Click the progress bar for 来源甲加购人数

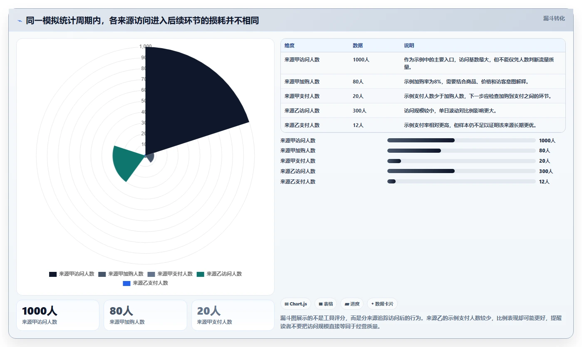pos(461,151)
